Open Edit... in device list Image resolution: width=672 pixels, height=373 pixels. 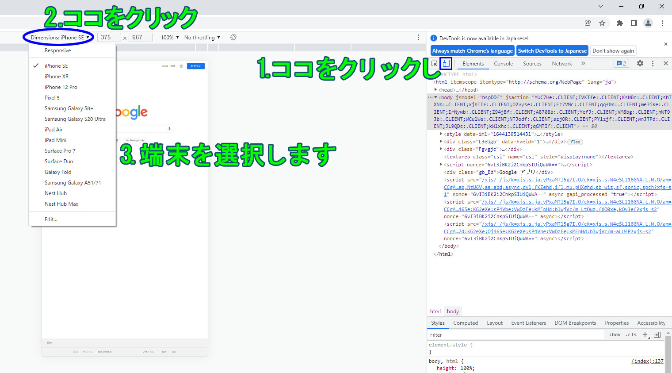pos(73,219)
